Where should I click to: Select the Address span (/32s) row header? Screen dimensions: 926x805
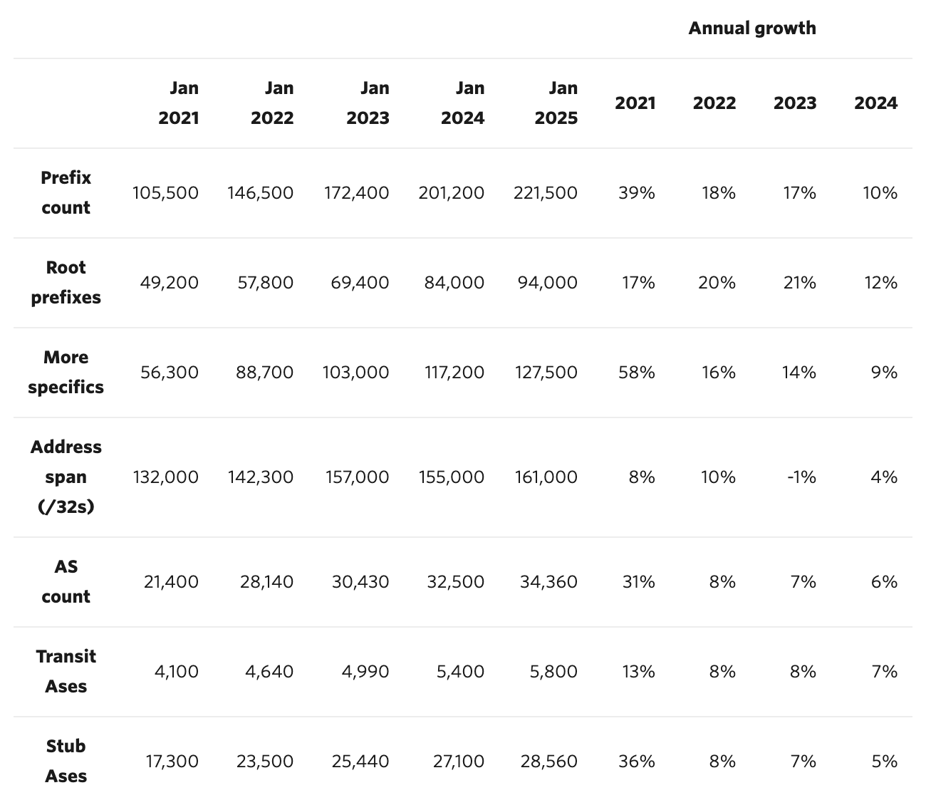[66, 477]
